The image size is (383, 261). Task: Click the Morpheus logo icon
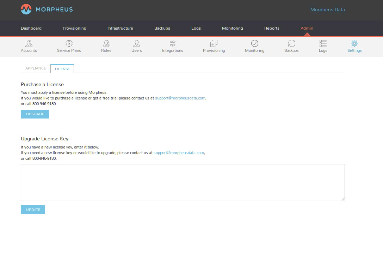26,9
